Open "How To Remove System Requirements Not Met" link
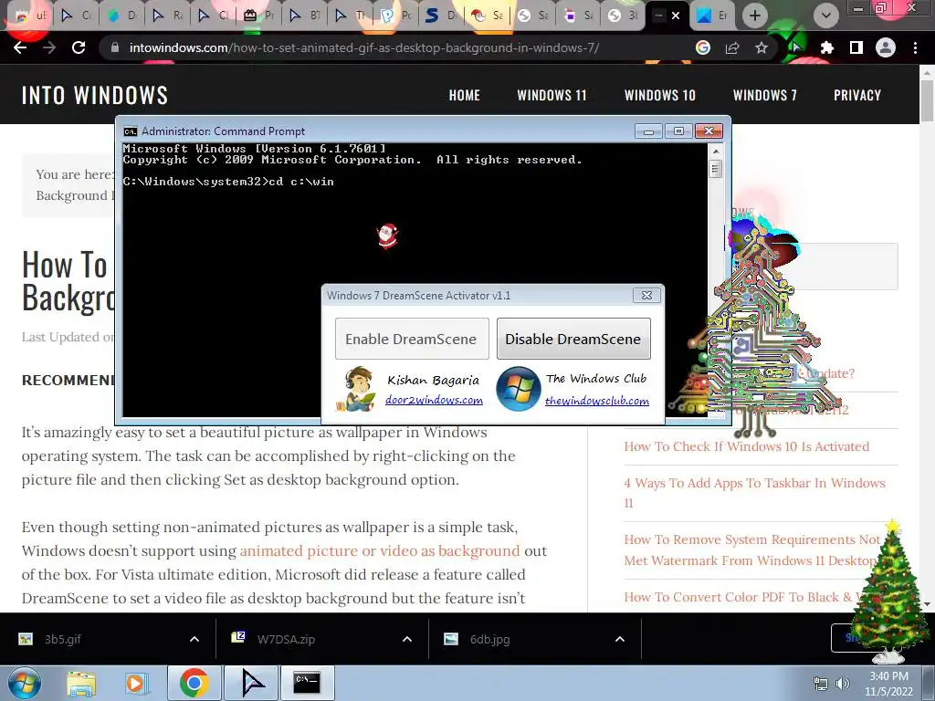935x701 pixels. pos(752,549)
